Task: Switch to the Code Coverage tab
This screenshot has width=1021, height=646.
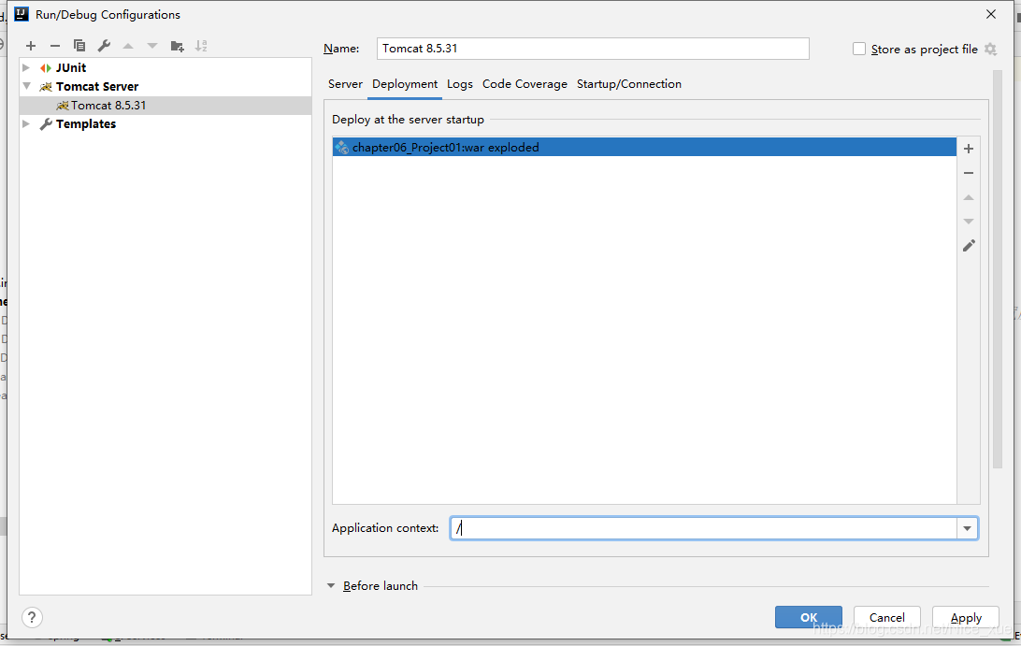Action: pos(525,84)
